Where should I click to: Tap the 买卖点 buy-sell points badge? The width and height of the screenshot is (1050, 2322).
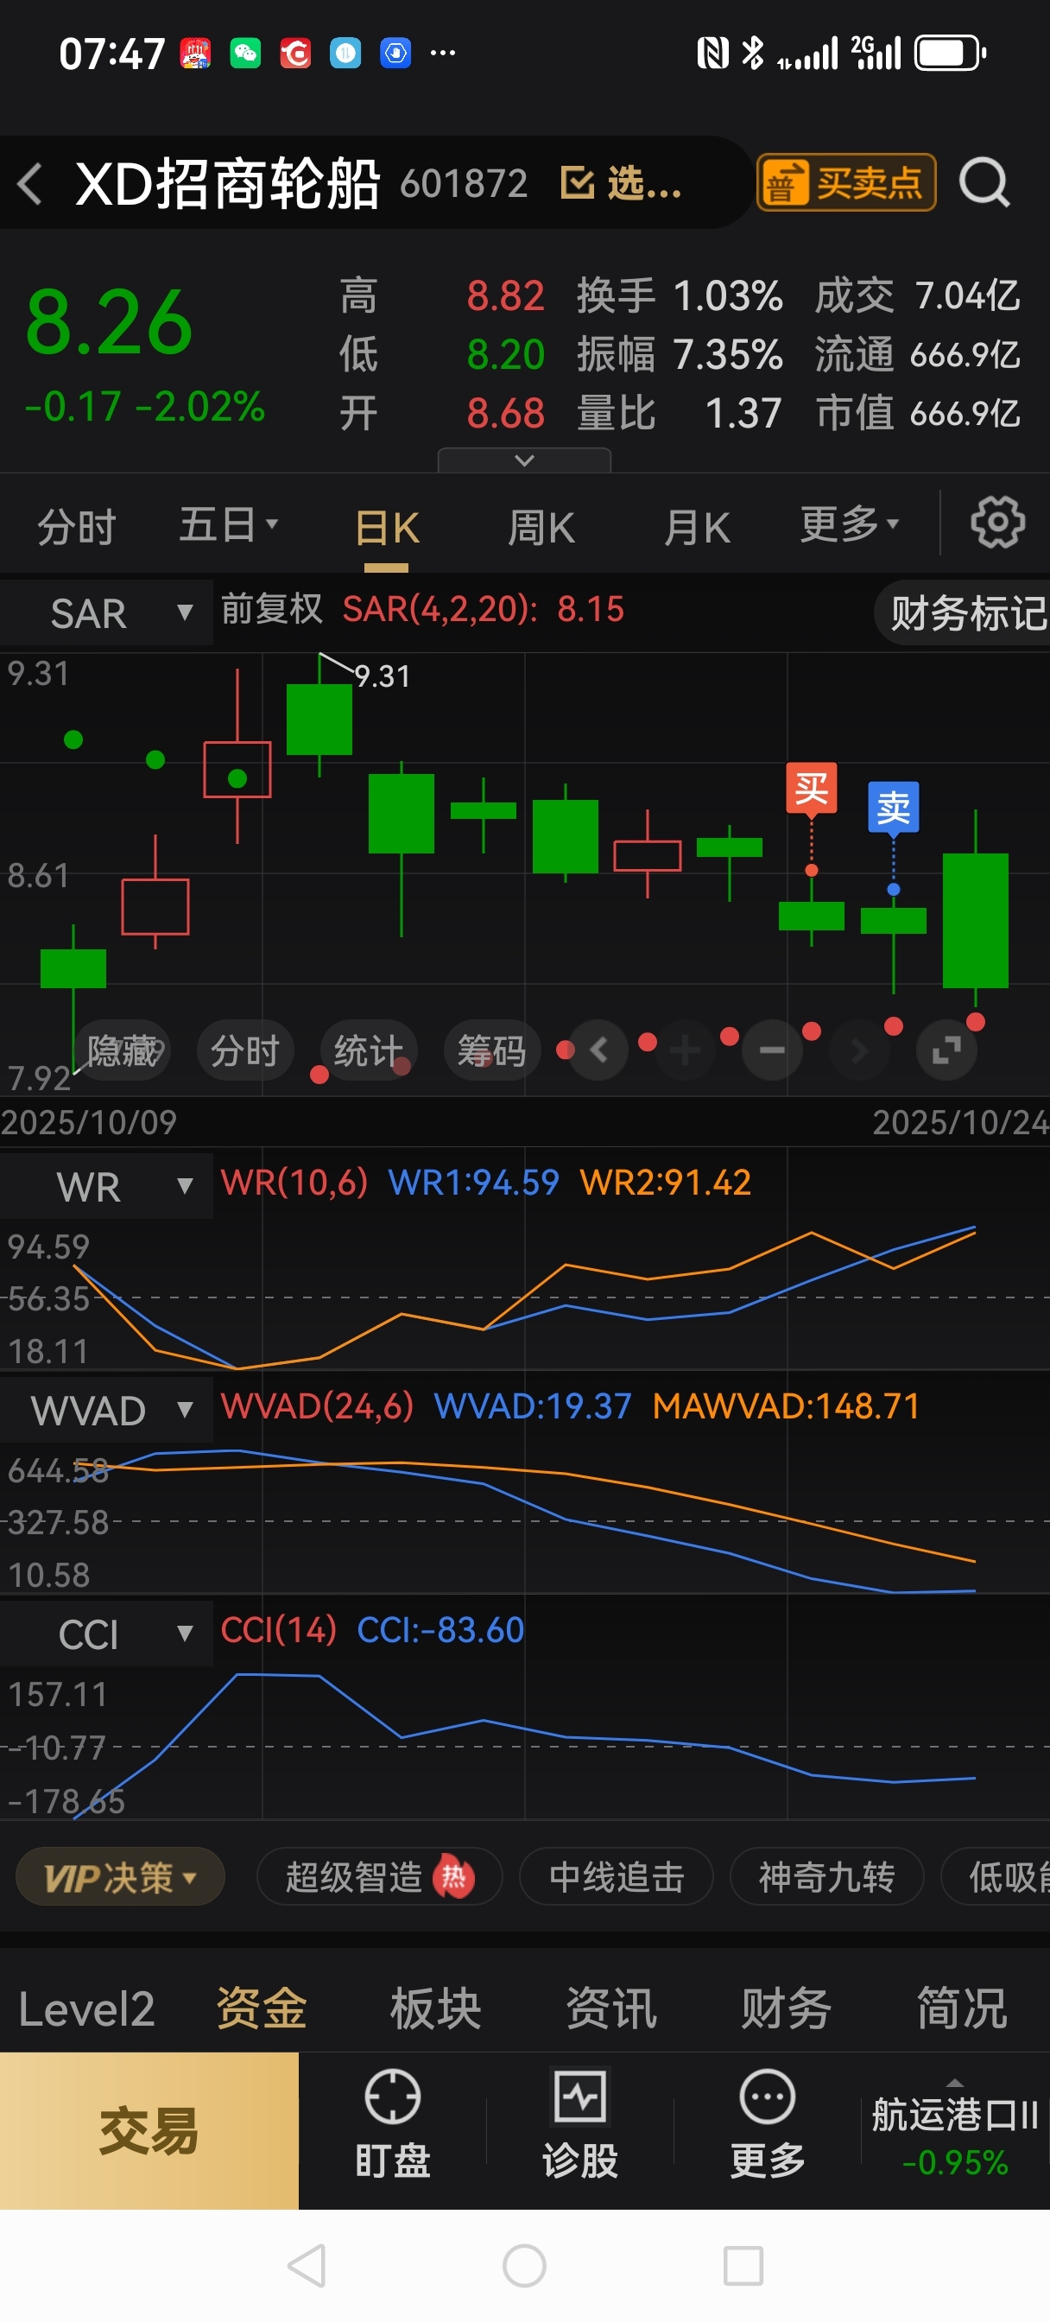(x=845, y=183)
